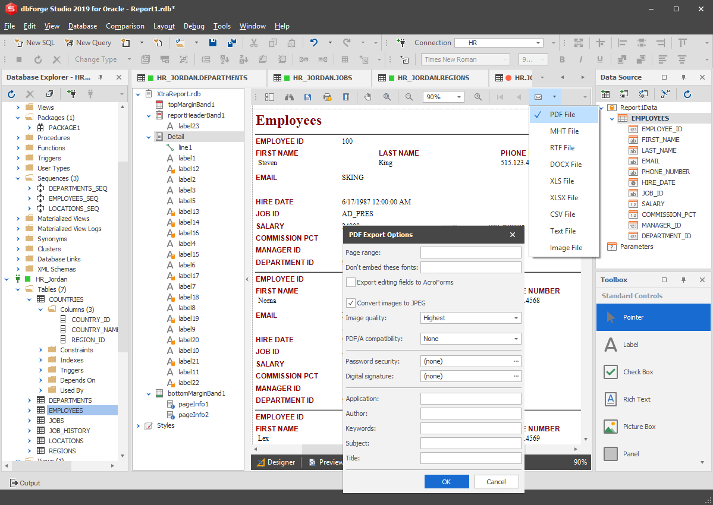Click OK in PDF Export Options
This screenshot has width=713, height=505.
point(447,482)
